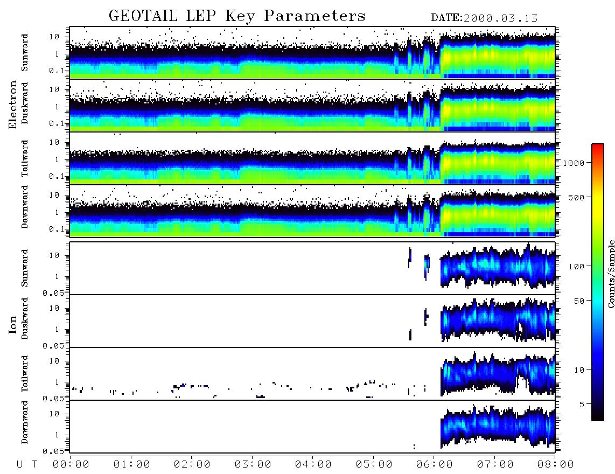Select the 1000 colorbar tick value
The image size is (615, 474).
(x=574, y=163)
